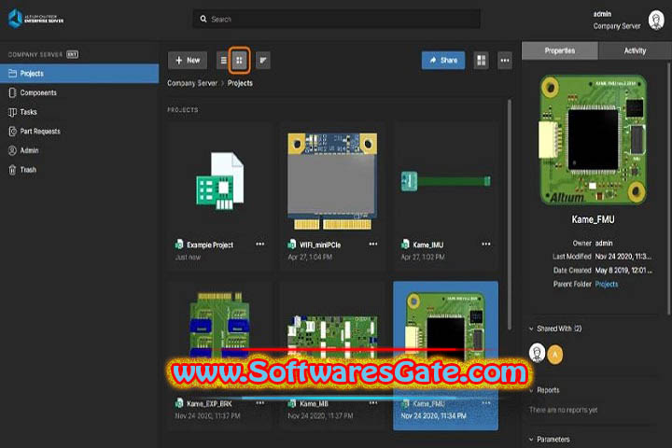The image size is (672, 448).
Task: Open Part Requests in the sidebar
Action: (79, 132)
